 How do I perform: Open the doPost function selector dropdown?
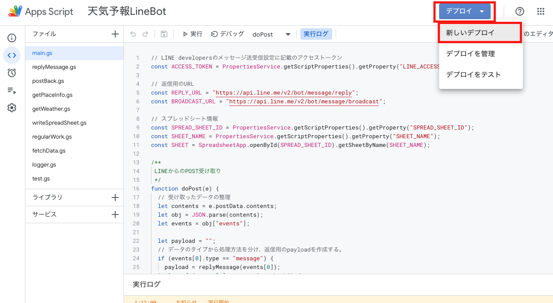pyautogui.click(x=288, y=34)
